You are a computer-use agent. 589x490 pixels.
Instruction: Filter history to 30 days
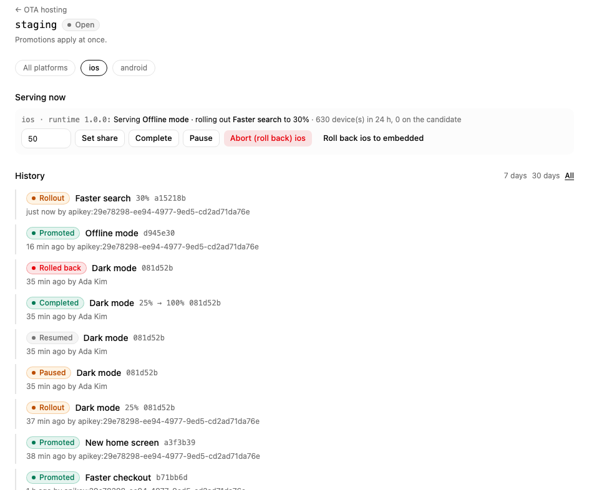(546, 176)
